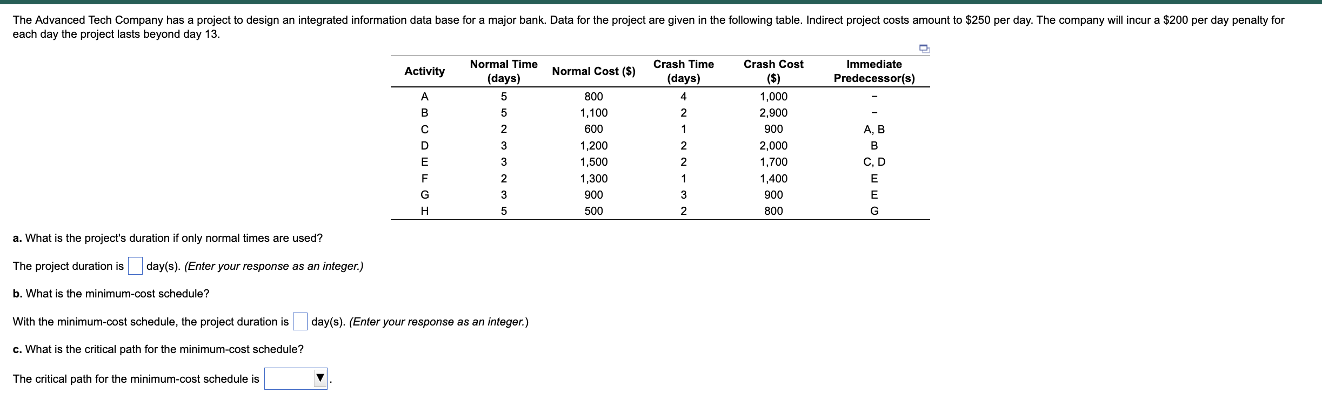Viewport: 1322px width, 407px height.
Task: Select predecessor cell C, D for Activity E
Action: [874, 161]
